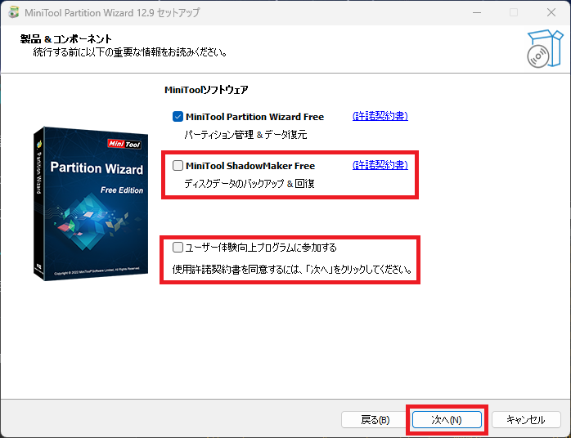Click the MiniTool logo on the product box
Image resolution: width=571 pixels, height=438 pixels.
[x=125, y=143]
